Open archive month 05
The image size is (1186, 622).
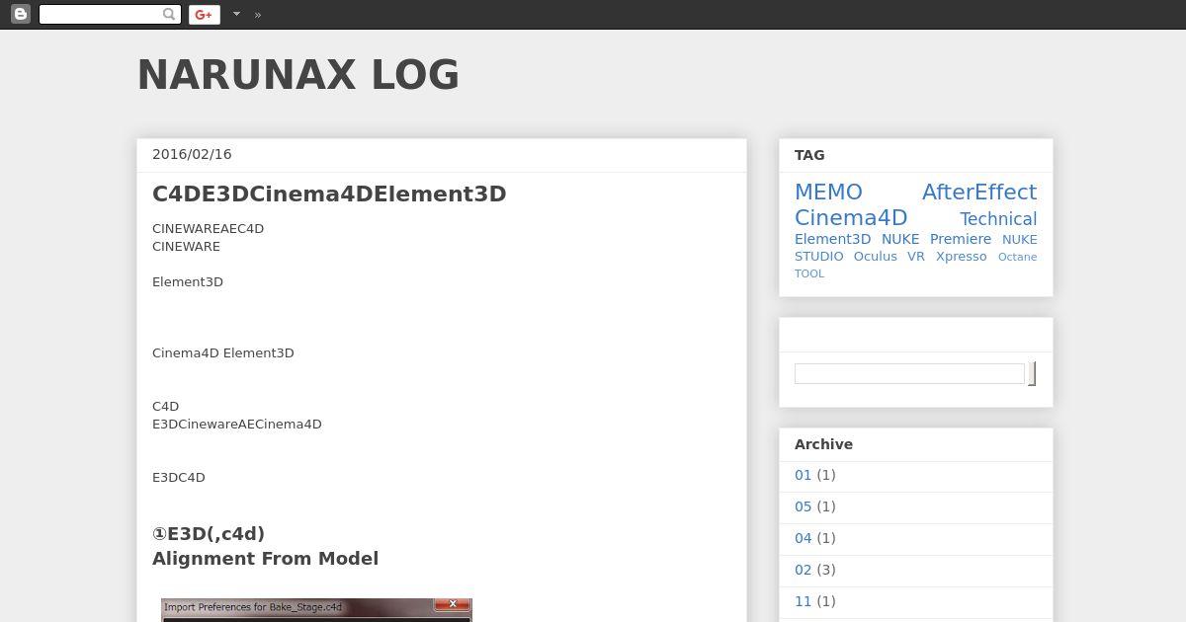point(803,506)
